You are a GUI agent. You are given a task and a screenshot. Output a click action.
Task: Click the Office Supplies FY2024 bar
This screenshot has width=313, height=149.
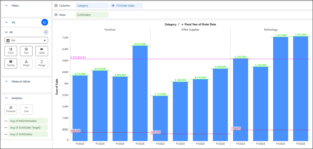180,112
